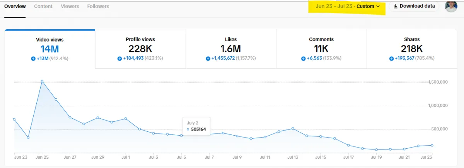Select the Shares metric card
Image resolution: width=464 pixels, height=168 pixels.
point(412,49)
